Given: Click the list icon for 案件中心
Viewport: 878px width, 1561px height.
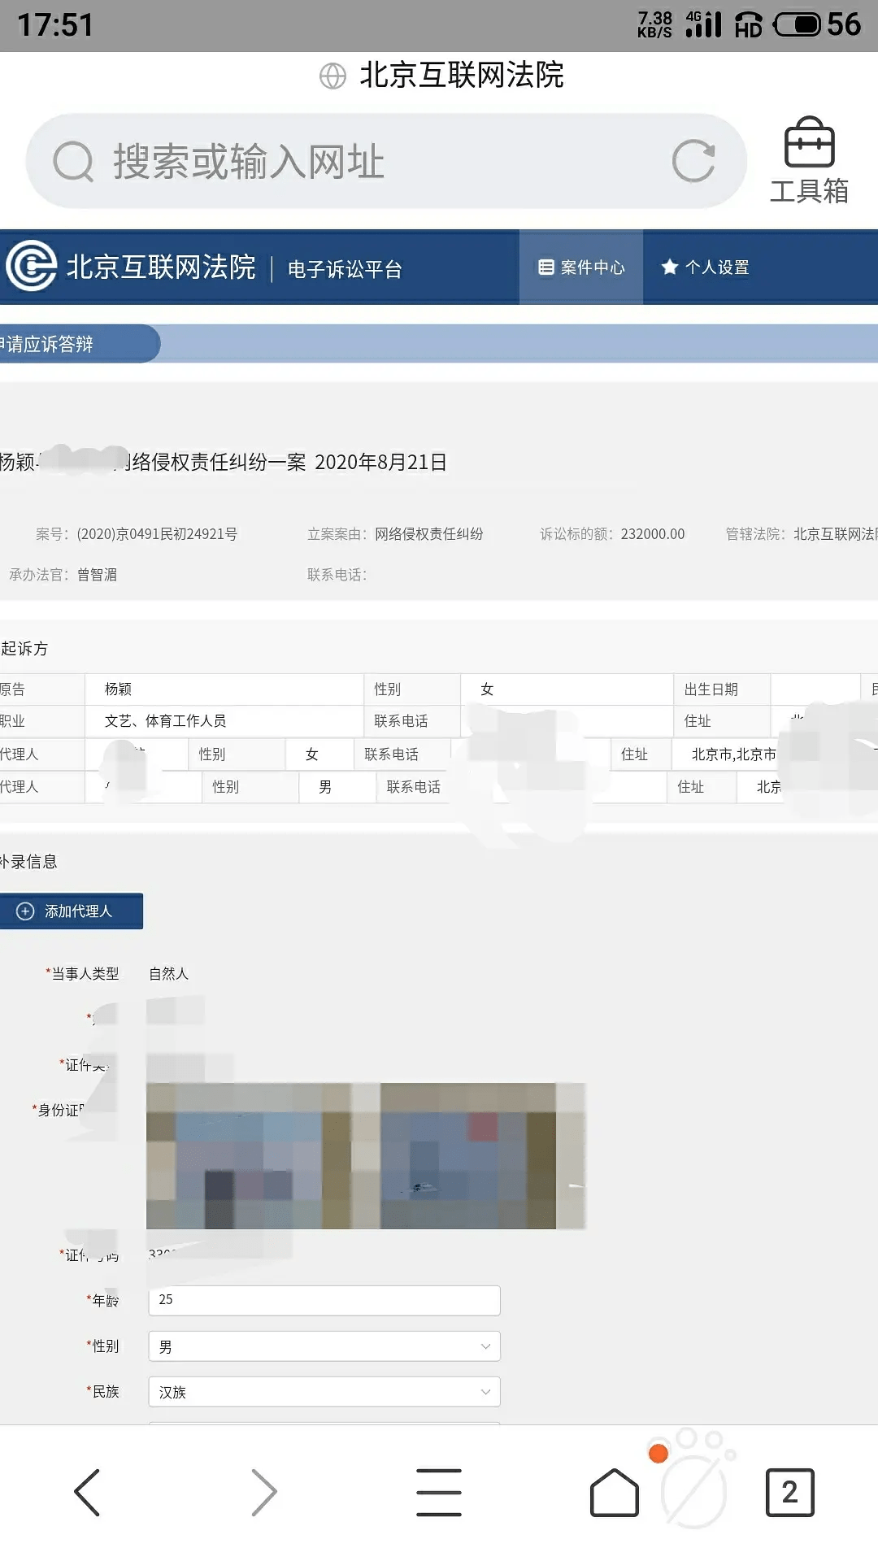Looking at the screenshot, I should (546, 267).
